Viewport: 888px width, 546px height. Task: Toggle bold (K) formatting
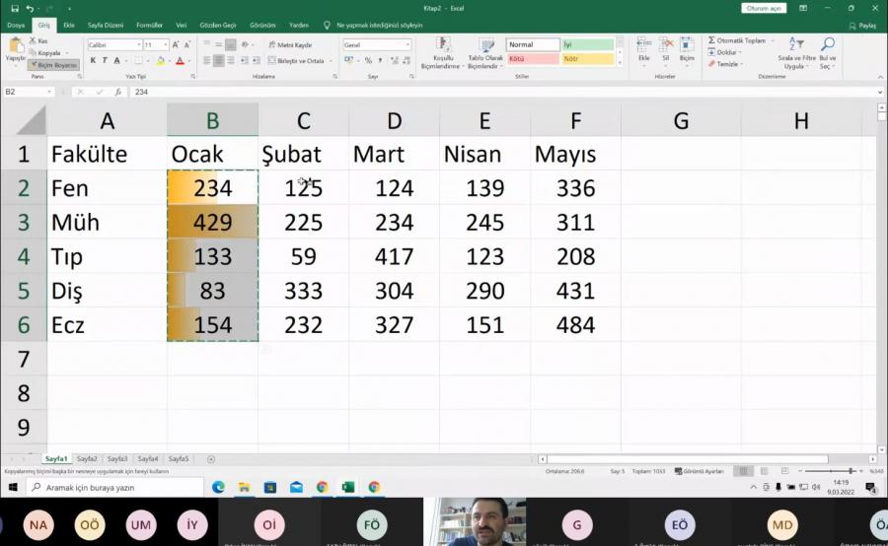click(x=93, y=61)
